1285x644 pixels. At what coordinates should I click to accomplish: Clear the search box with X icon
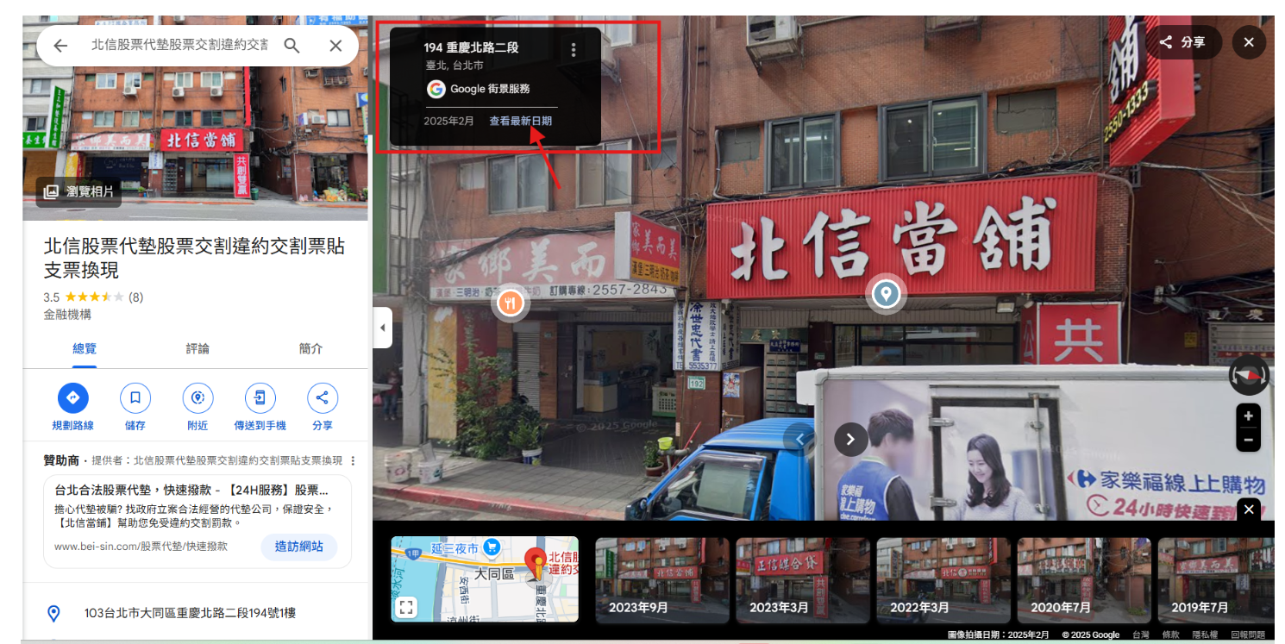pyautogui.click(x=335, y=46)
